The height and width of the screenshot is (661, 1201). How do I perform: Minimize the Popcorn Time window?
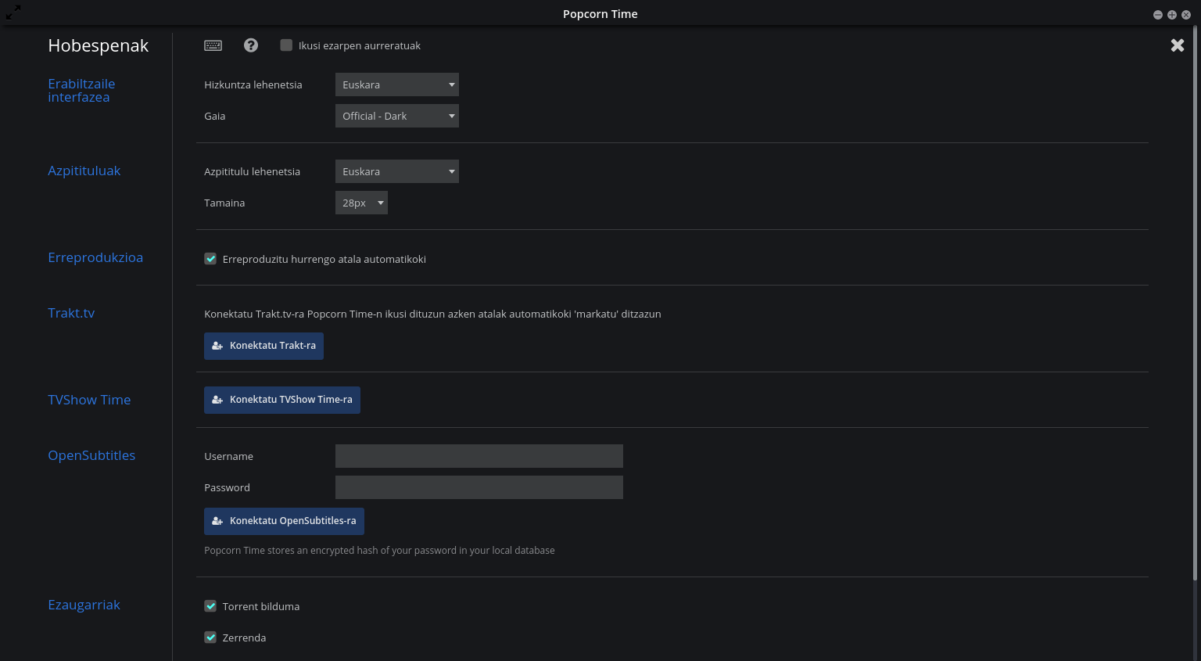(1157, 15)
